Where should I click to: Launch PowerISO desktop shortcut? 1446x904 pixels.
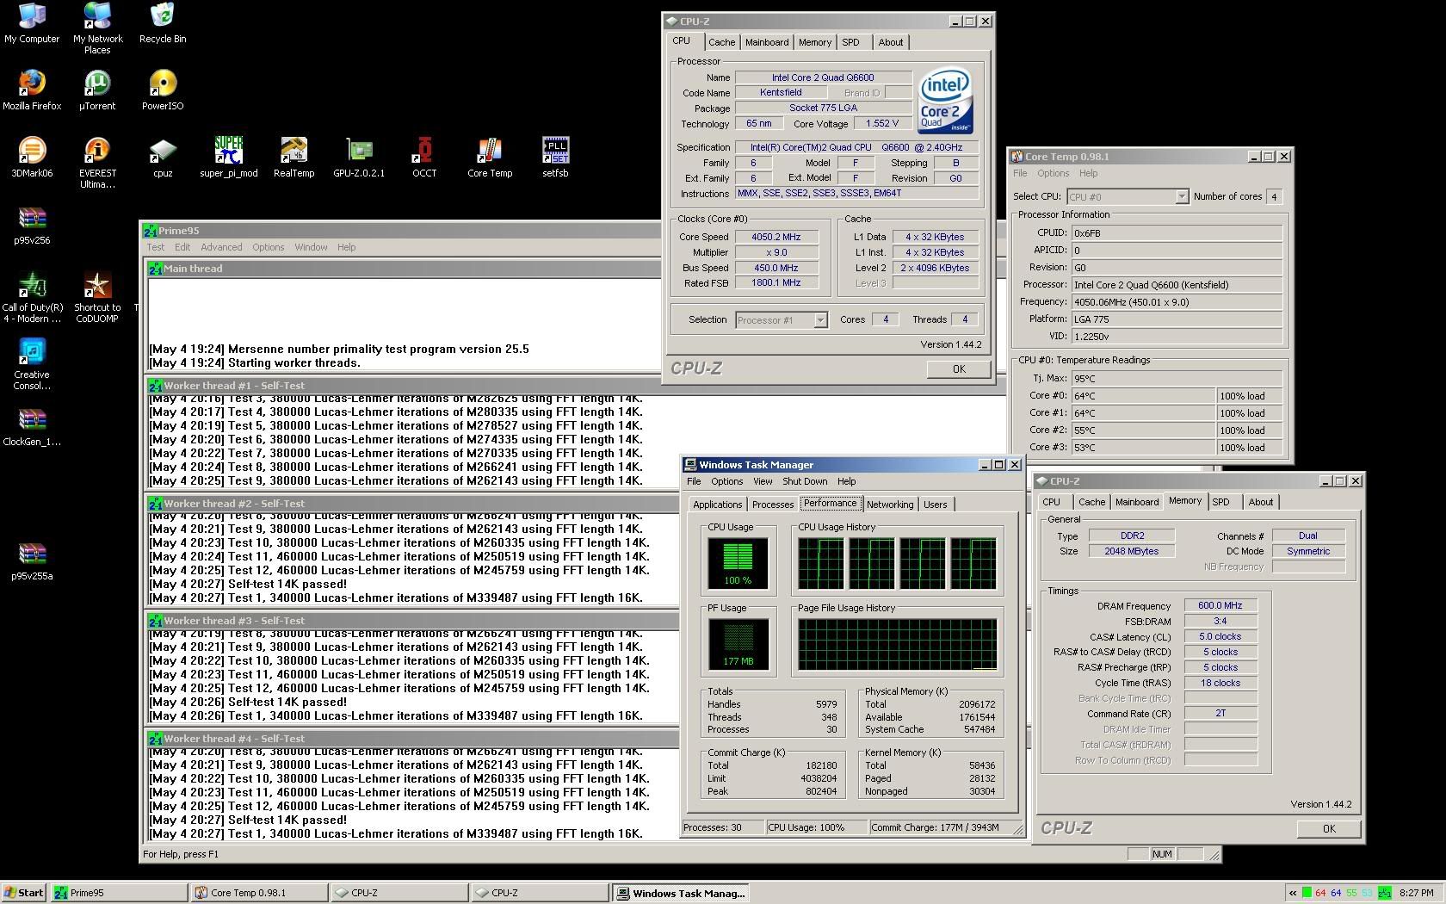click(x=163, y=90)
